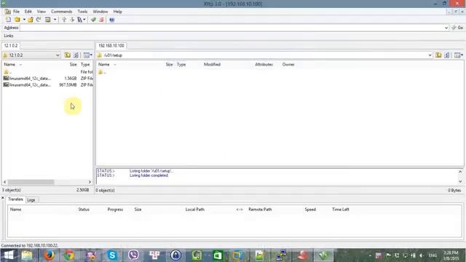This screenshot has height=262, width=466.
Task: Open the Tools menu
Action: [x=82, y=12]
